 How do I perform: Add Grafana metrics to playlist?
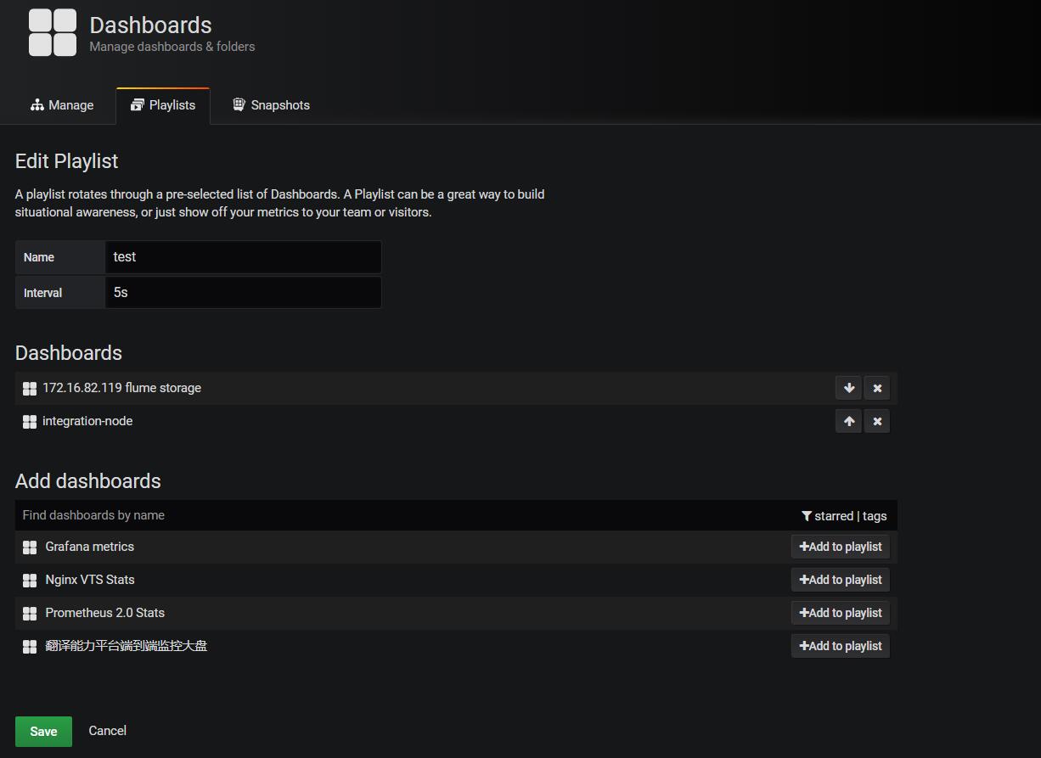point(840,547)
